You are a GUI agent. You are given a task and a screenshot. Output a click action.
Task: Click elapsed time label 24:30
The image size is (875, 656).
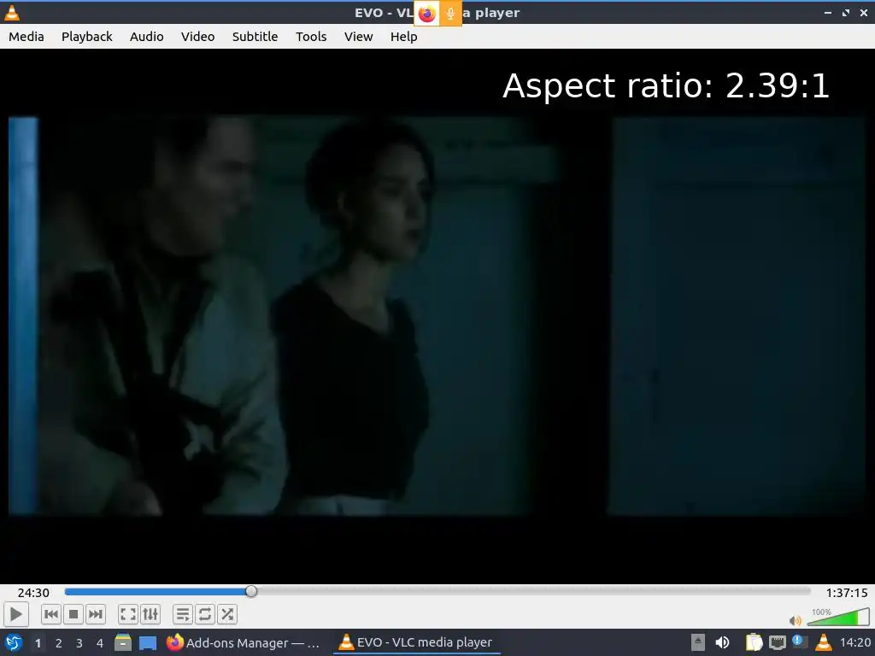tap(33, 593)
